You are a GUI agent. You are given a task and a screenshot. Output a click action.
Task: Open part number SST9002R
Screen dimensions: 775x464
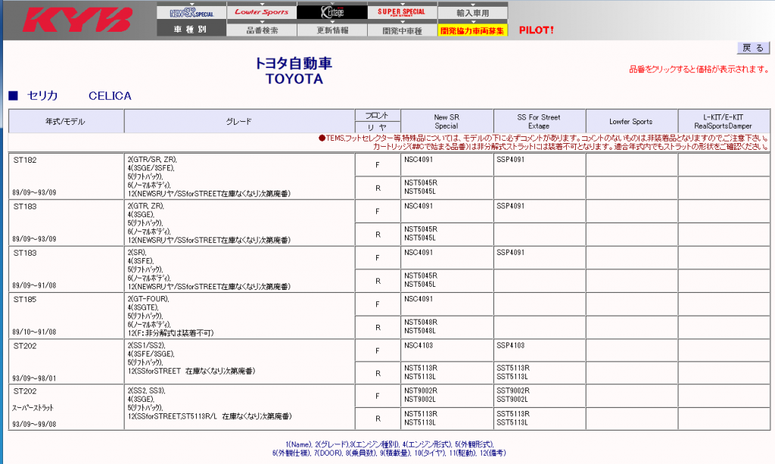pyautogui.click(x=513, y=391)
